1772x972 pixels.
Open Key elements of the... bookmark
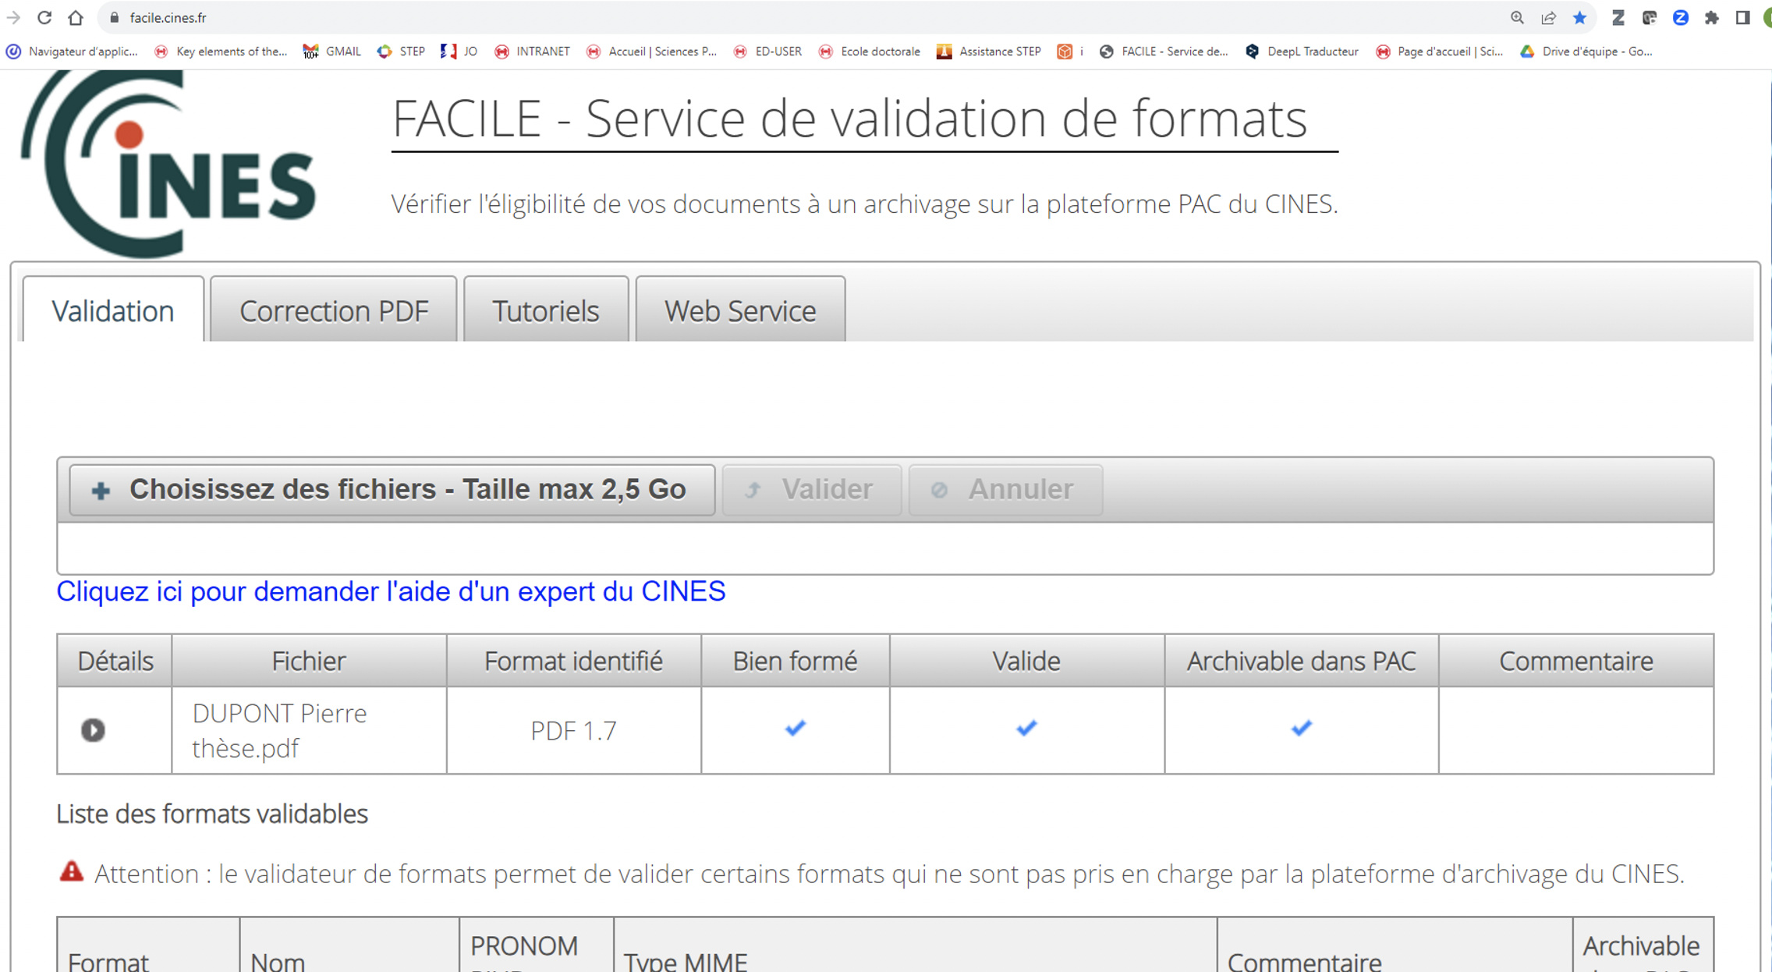221,51
